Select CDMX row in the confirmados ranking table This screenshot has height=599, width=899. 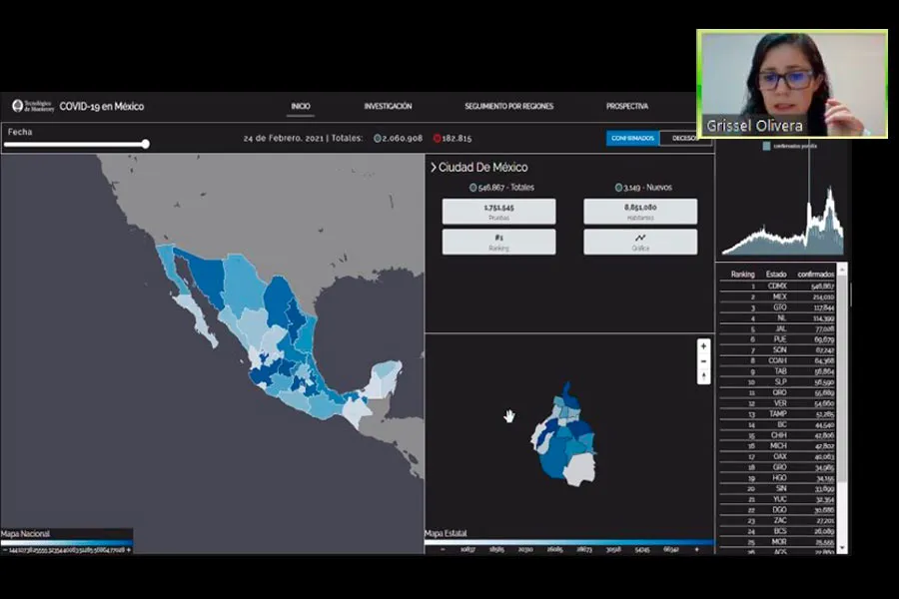pyautogui.click(x=779, y=284)
